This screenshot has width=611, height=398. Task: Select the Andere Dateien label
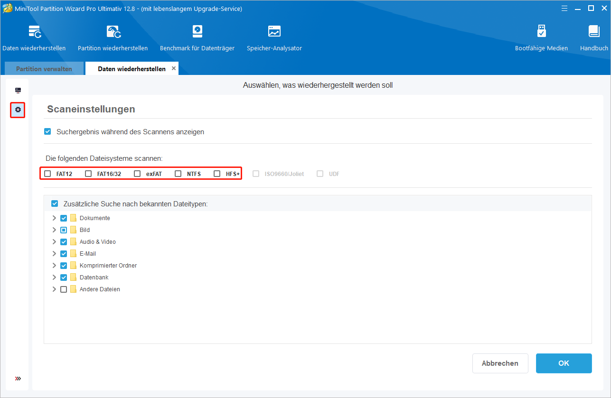point(100,289)
